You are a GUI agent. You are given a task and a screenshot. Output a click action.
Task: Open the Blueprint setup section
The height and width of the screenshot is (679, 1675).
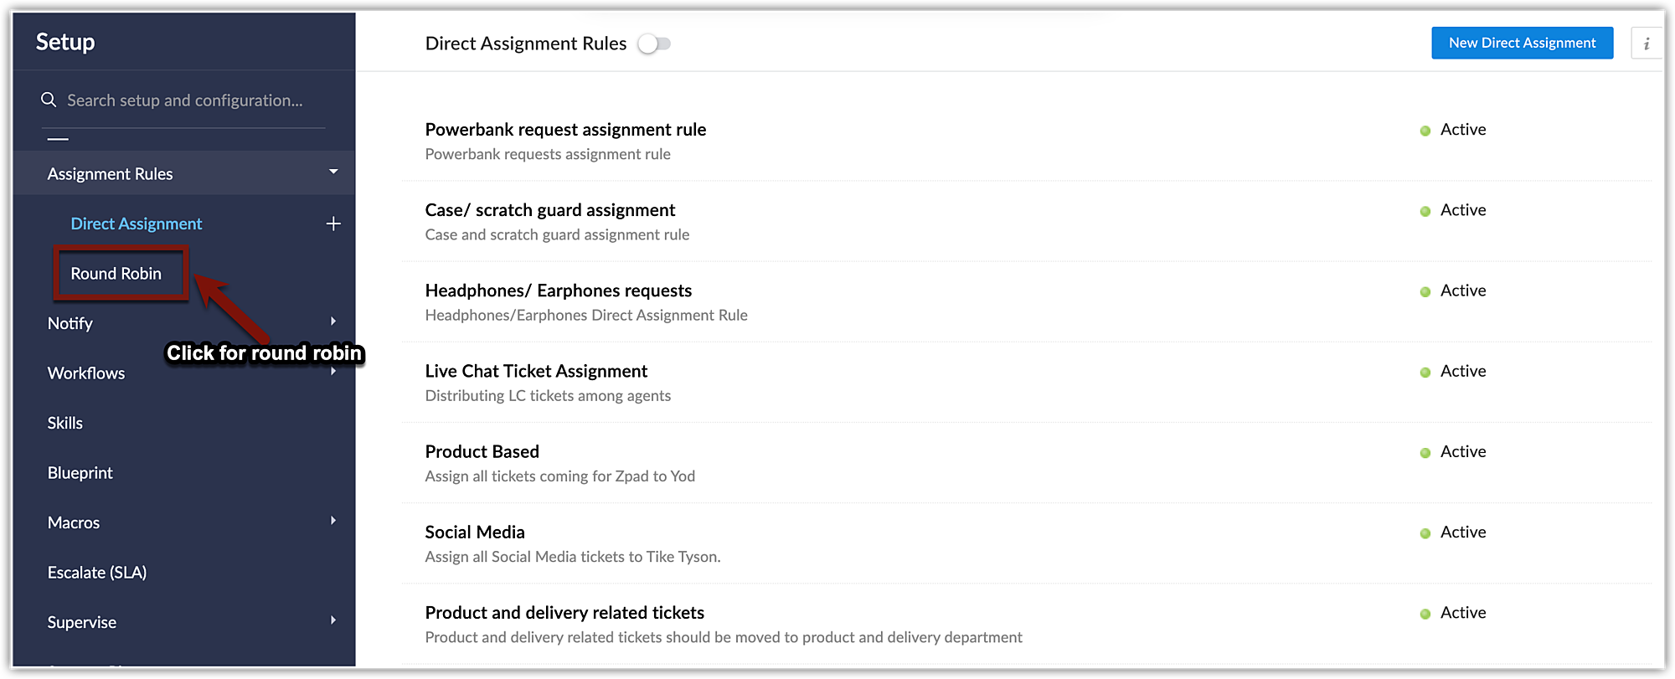click(80, 473)
